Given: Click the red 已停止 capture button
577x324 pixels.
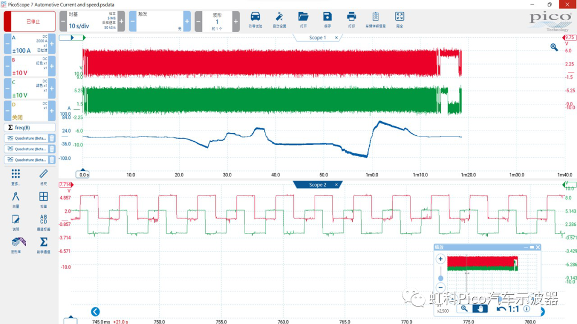Looking at the screenshot, I should click(30, 21).
